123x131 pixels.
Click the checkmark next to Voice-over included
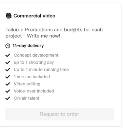click(8, 91)
